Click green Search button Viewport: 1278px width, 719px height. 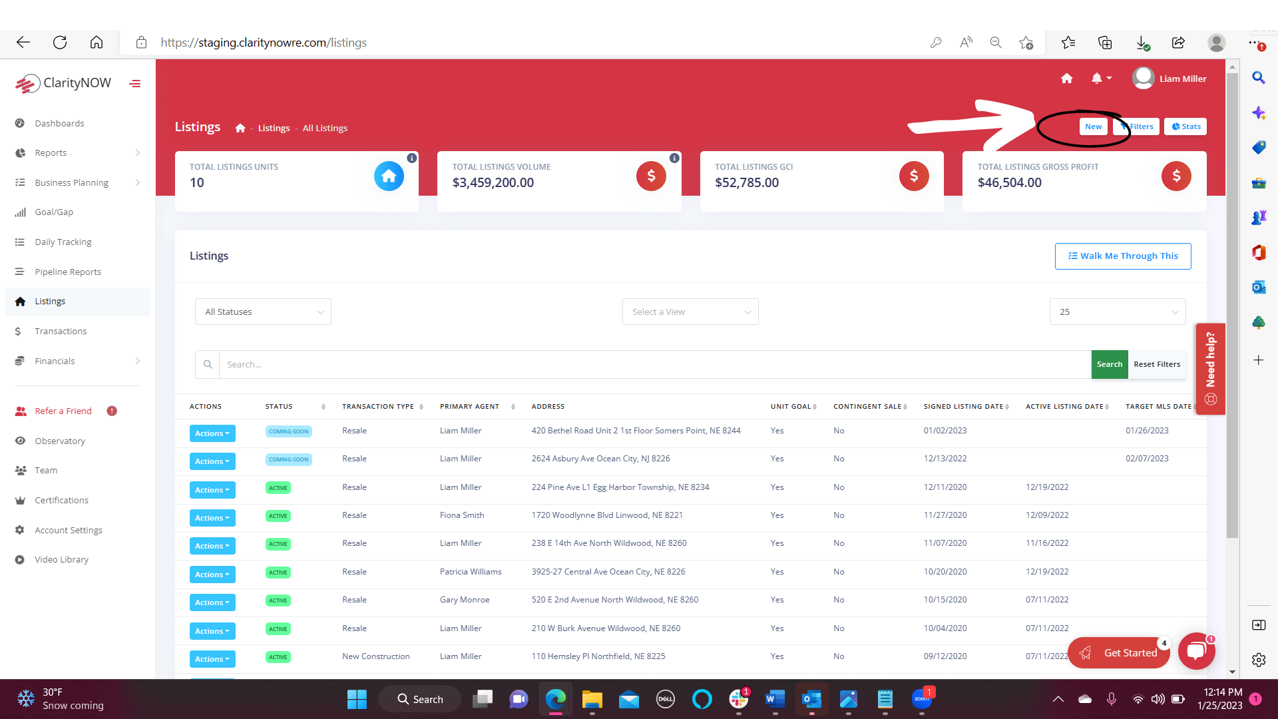click(1110, 364)
